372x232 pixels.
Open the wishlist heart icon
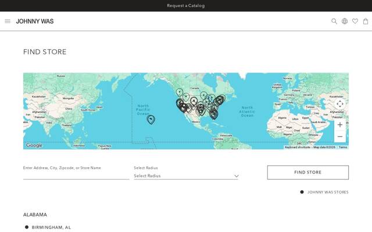(355, 21)
